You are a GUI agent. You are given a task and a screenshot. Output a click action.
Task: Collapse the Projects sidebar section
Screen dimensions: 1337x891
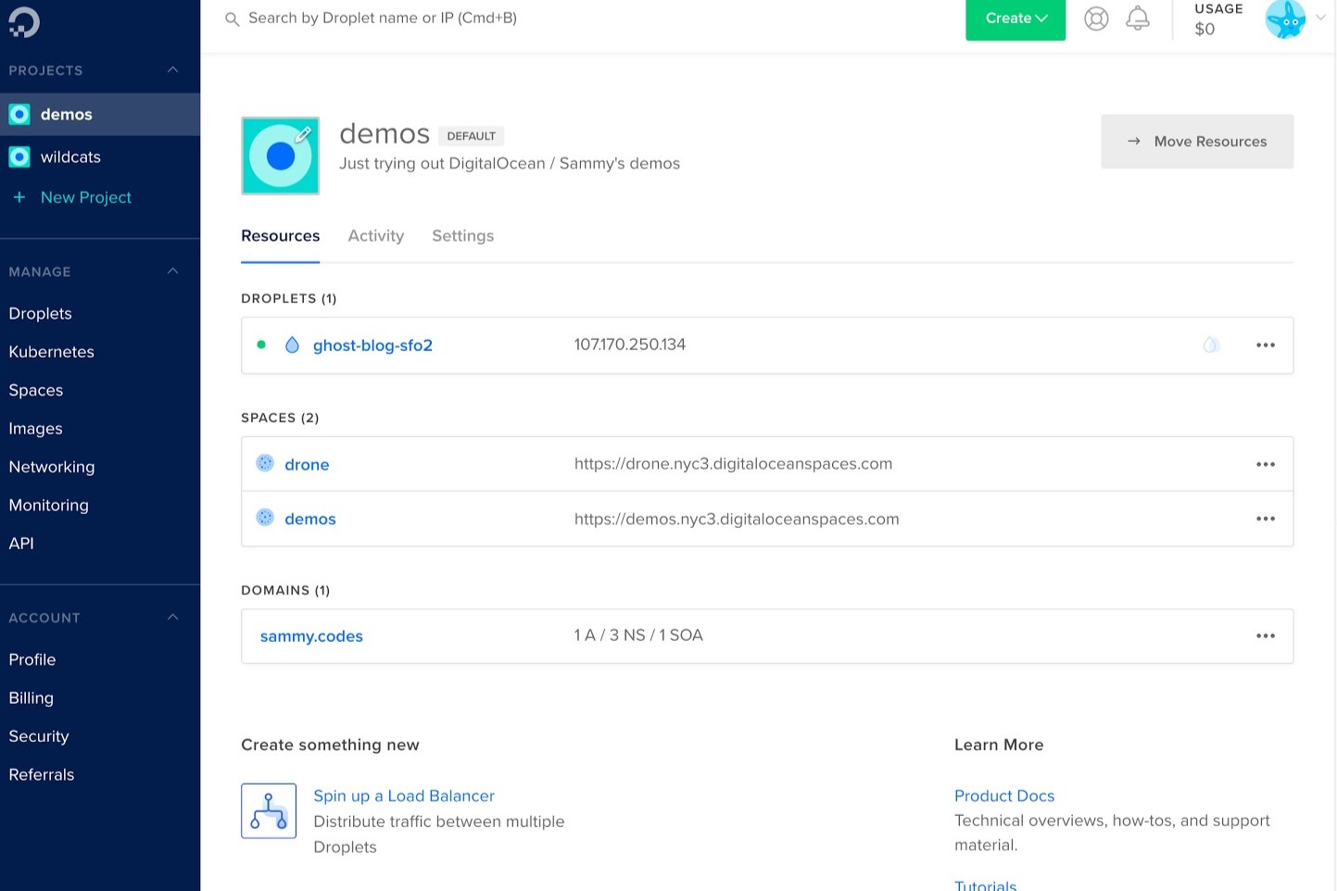point(172,70)
